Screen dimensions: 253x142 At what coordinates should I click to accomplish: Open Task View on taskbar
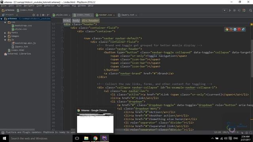click(x=77, y=138)
